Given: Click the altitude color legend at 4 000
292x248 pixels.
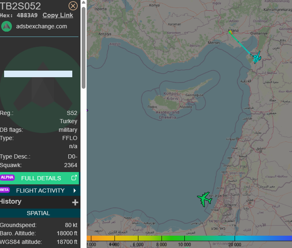Looking at the screenshot, I should pos(114,244).
